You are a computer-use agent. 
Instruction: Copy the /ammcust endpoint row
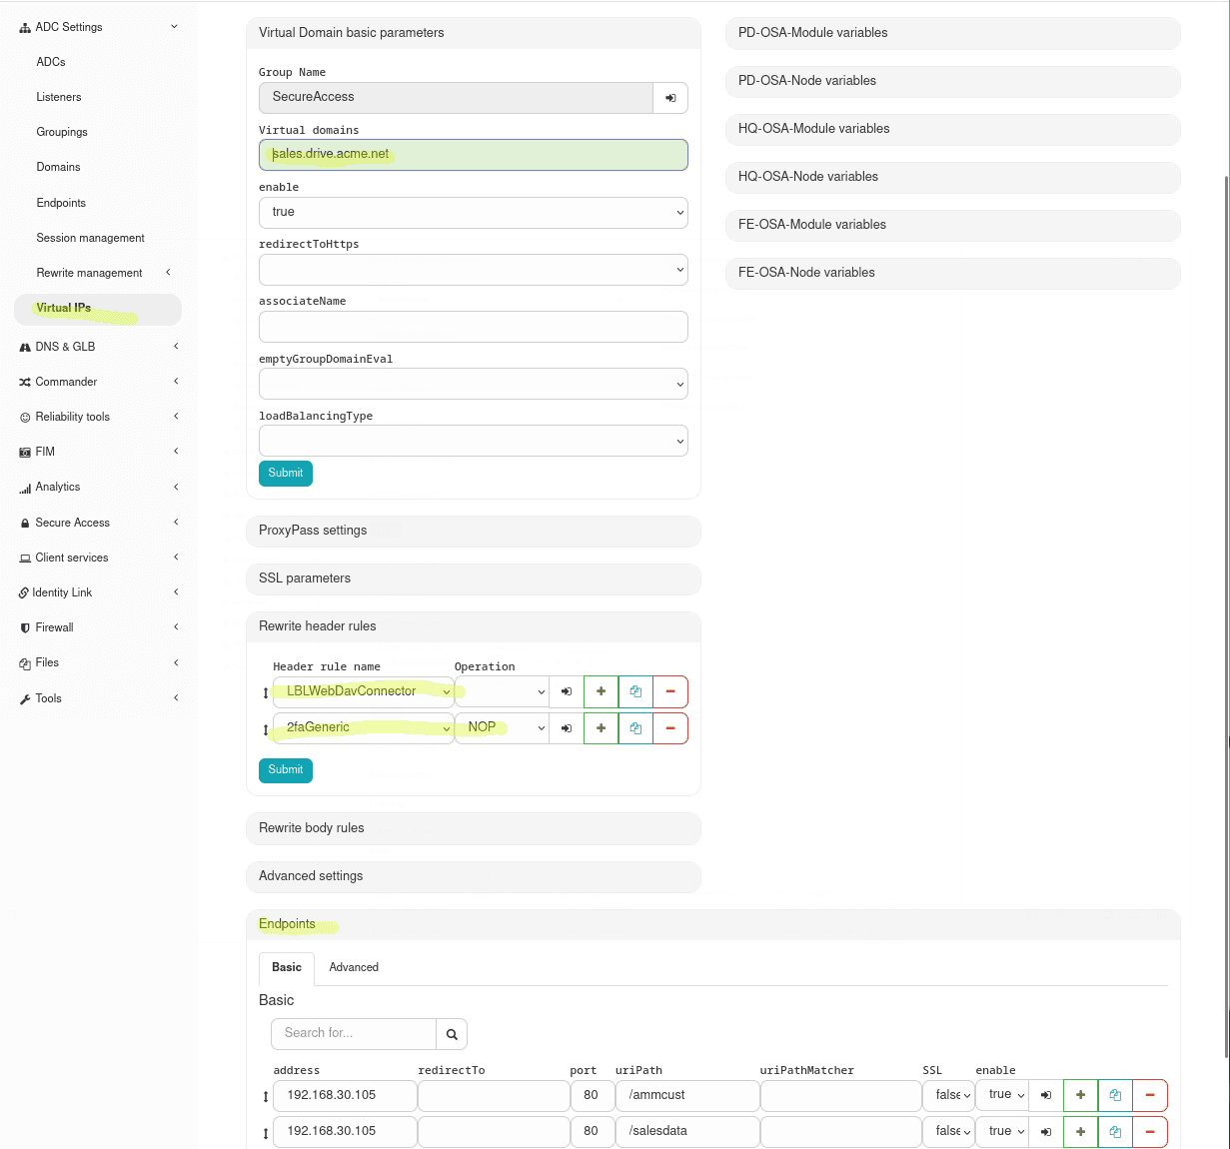[x=1115, y=1095]
